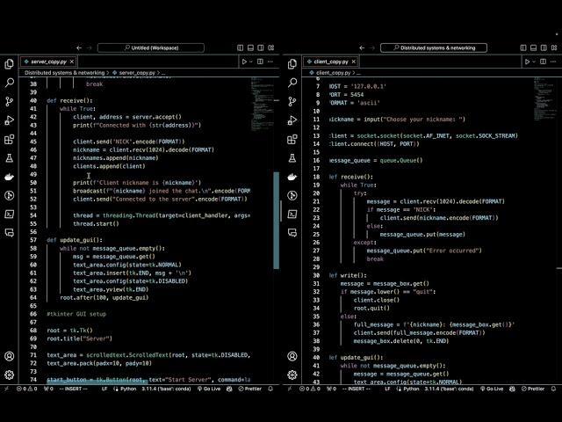Open Source Control view in left window
The height and width of the screenshot is (422, 562).
(10, 101)
